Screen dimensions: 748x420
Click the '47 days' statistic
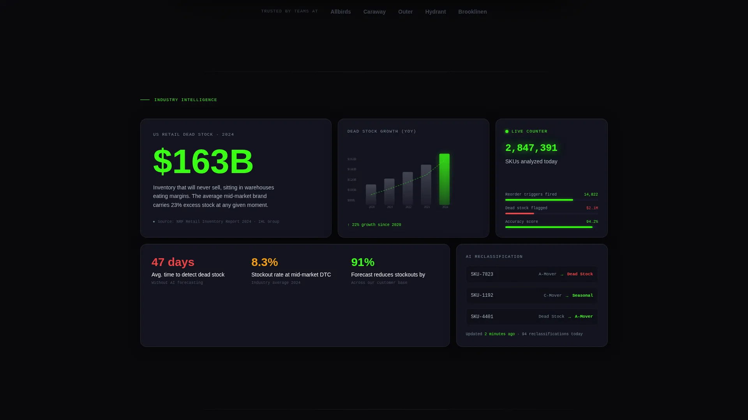173,262
